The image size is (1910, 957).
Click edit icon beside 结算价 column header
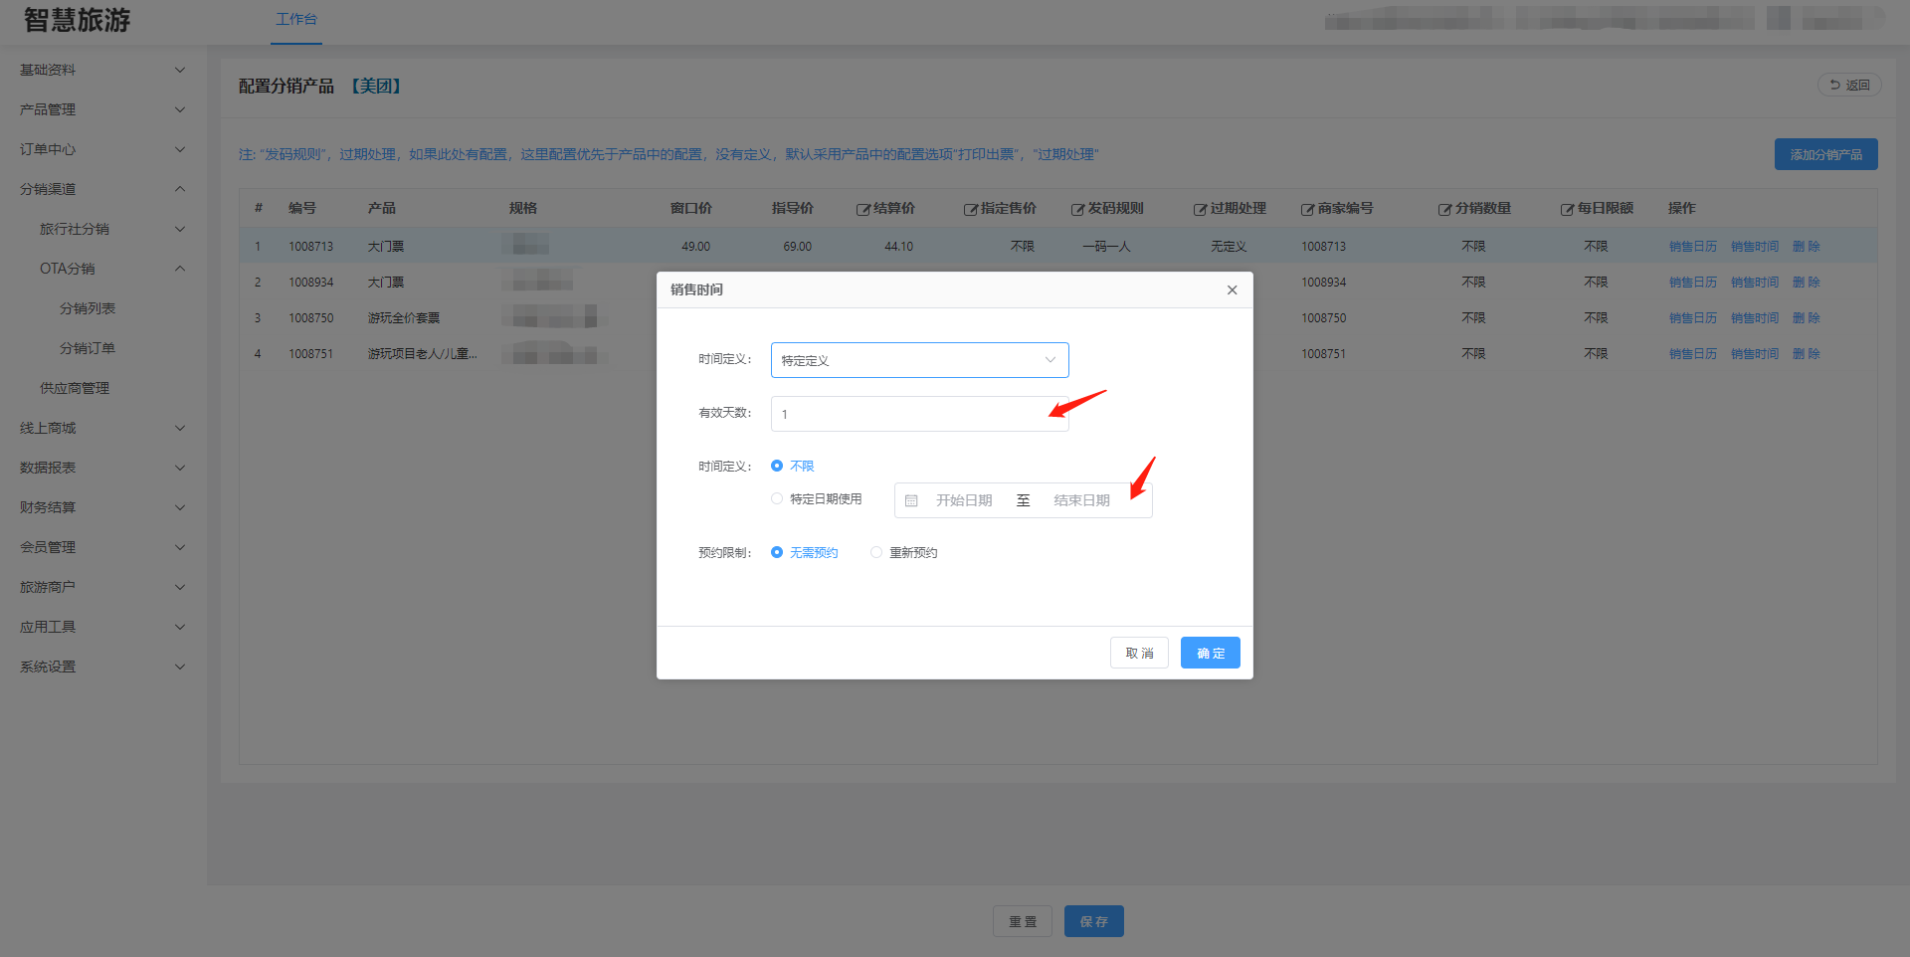pos(862,210)
